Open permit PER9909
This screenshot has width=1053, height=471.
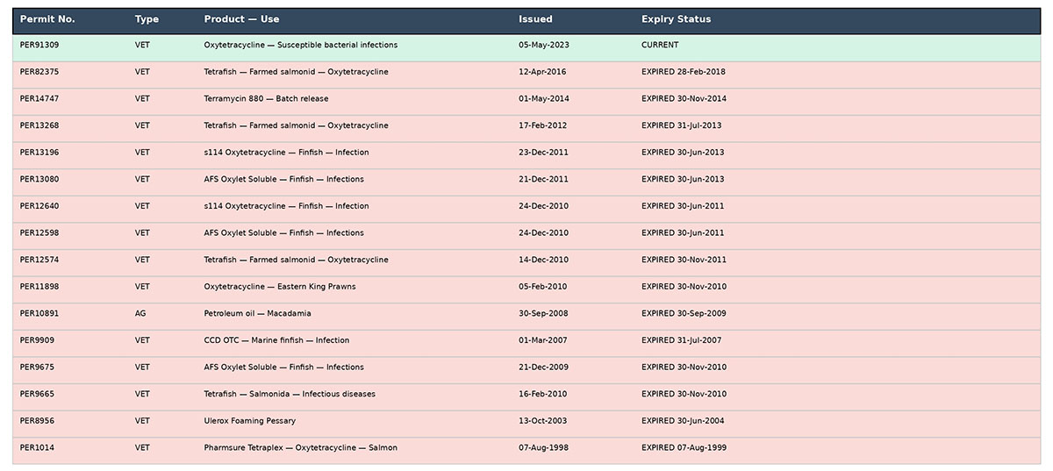pos(37,340)
